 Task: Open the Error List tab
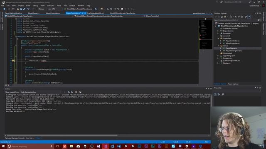point(30,138)
